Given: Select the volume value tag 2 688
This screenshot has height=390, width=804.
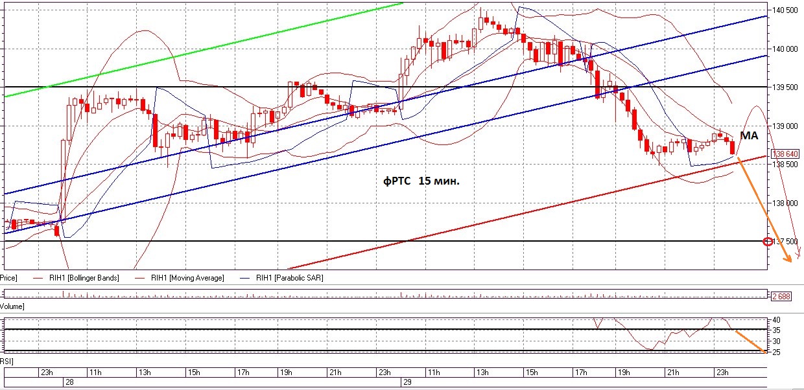Looking at the screenshot, I should click(782, 296).
